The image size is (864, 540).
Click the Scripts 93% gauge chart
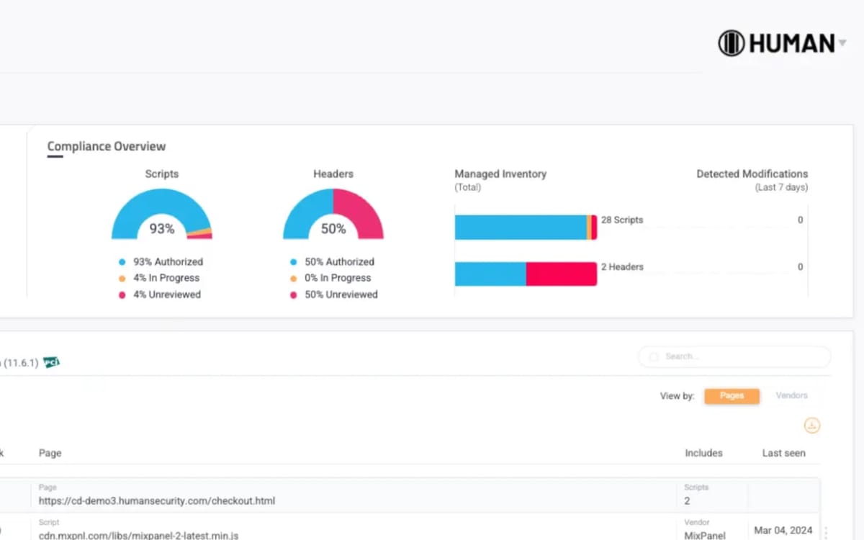161,216
